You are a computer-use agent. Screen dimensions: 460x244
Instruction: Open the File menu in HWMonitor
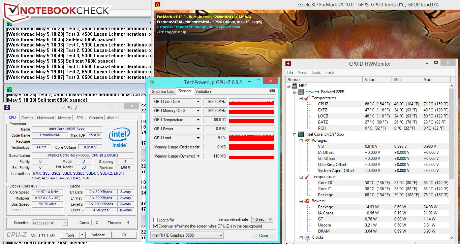point(290,72)
